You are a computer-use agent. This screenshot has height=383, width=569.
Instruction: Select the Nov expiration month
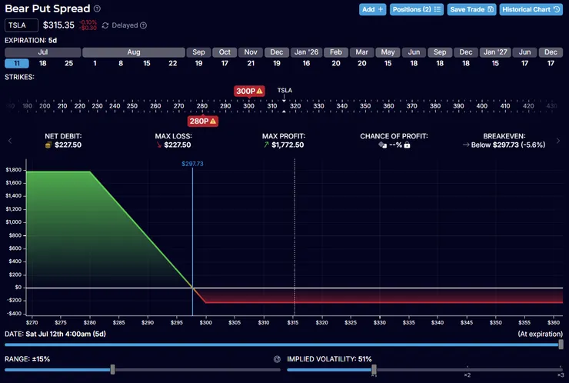[251, 52]
